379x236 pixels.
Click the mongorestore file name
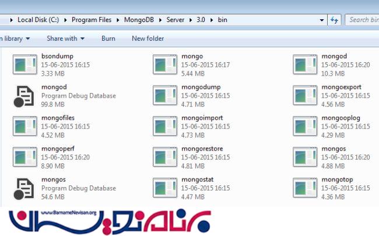[x=202, y=149]
